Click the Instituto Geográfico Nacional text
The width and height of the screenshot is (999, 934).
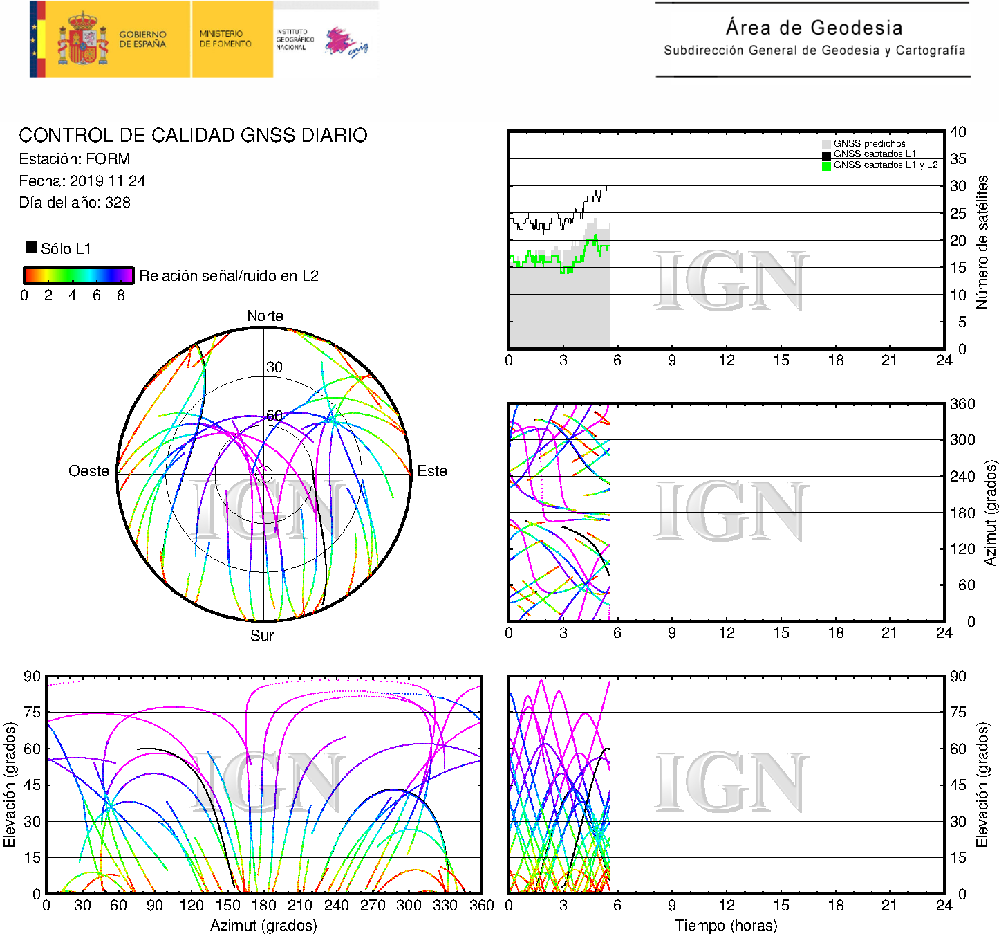click(x=295, y=39)
